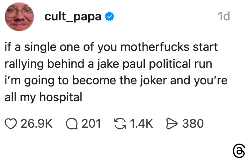Like the post with the heart icon
The image size is (248, 163).
(x=11, y=124)
